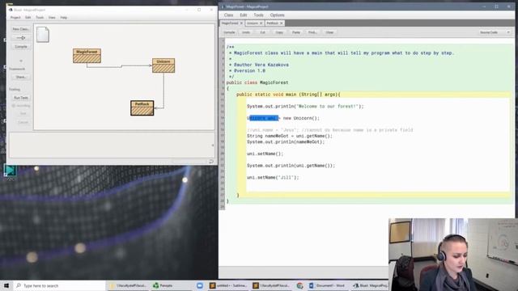Select the PetRock class box in the diagram
Viewport: 518px width, 291px height.
tap(142, 108)
